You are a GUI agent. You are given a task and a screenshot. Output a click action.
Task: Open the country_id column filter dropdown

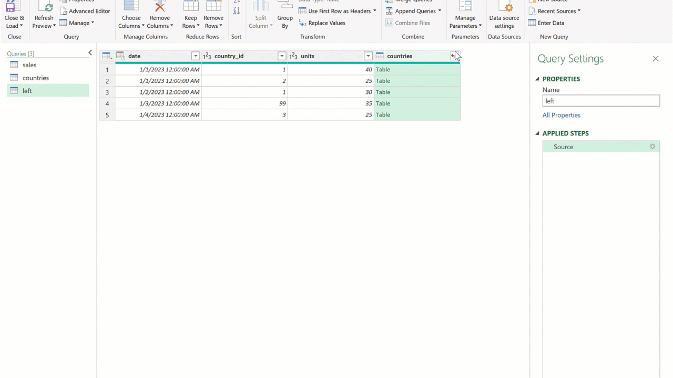pyautogui.click(x=282, y=56)
